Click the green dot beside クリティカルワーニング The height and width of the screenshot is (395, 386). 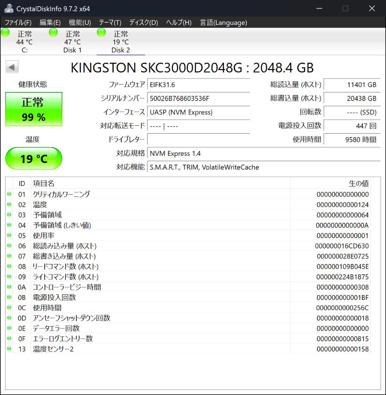click(9, 194)
